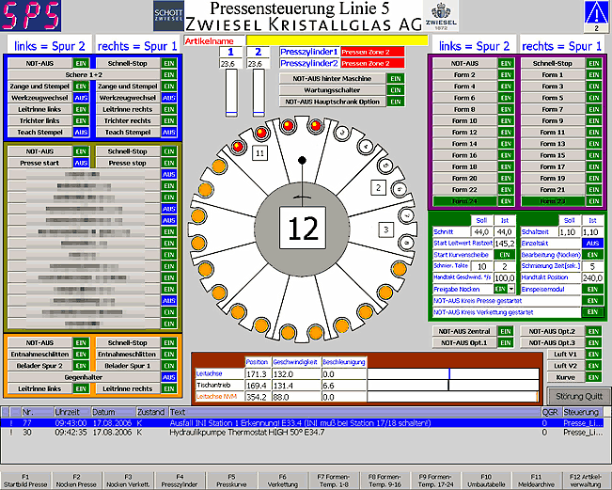612x490 pixels.
Task: Click the Uhrzeit column header
Action: pyautogui.click(x=72, y=412)
